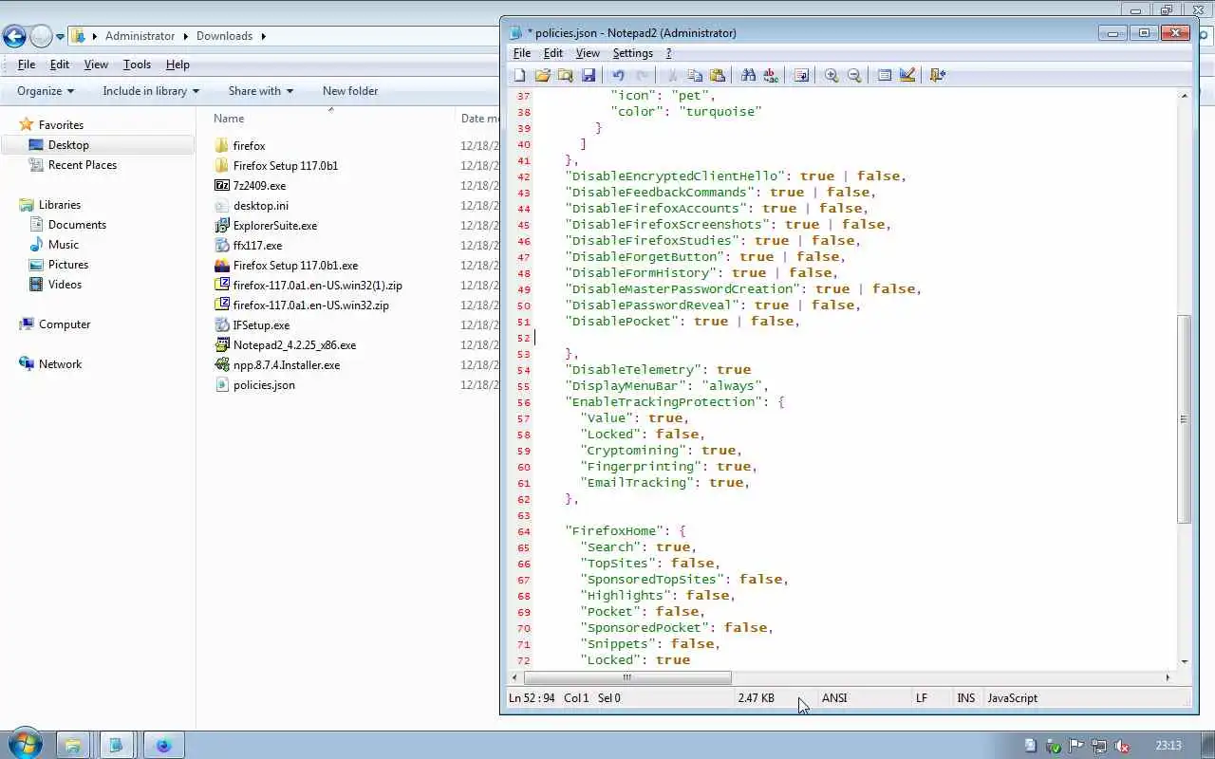The image size is (1215, 759).
Task: Open the Music library
Action: click(x=64, y=245)
